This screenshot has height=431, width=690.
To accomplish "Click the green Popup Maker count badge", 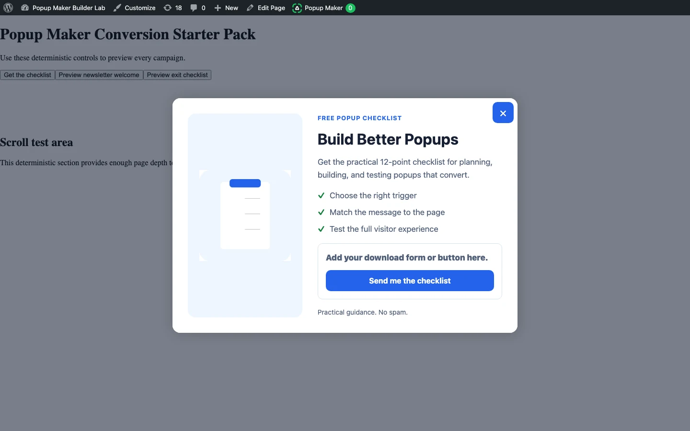I will pyautogui.click(x=350, y=8).
